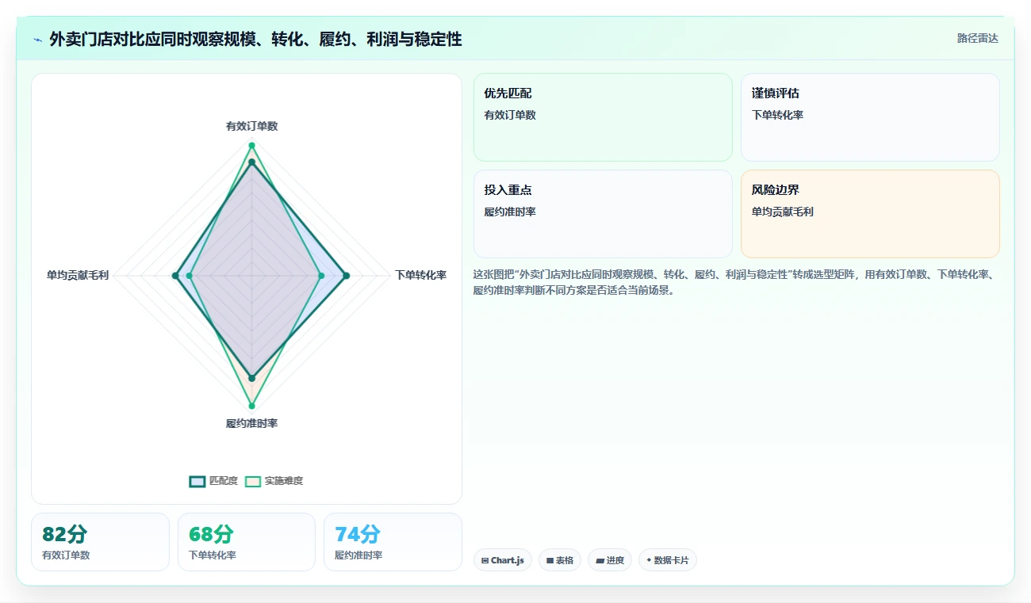Click the 实施难度 data point at top vertex
1031x603 pixels.
[252, 145]
